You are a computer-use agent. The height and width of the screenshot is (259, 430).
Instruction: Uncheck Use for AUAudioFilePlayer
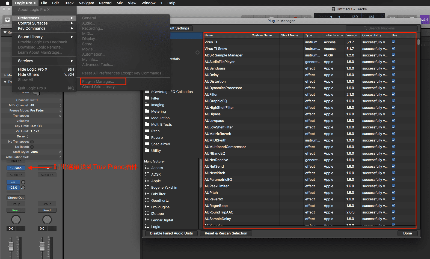pyautogui.click(x=393, y=62)
